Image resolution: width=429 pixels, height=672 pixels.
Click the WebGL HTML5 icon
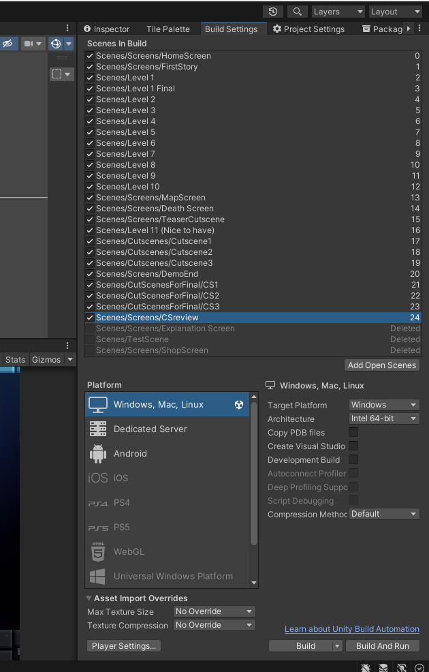click(x=98, y=551)
